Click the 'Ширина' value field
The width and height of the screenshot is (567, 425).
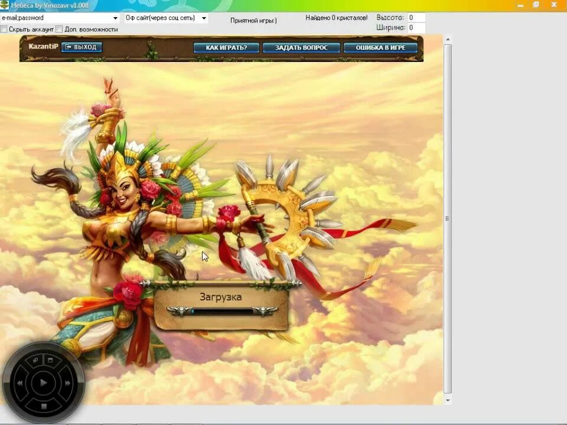pos(416,28)
